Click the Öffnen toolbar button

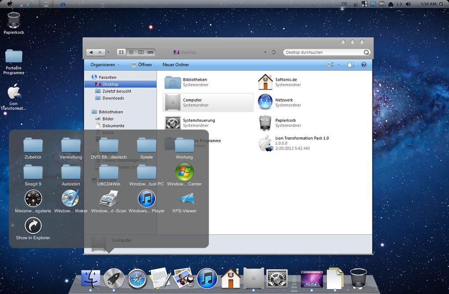coord(142,65)
